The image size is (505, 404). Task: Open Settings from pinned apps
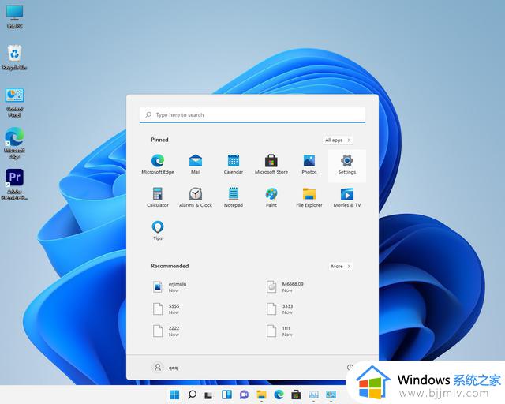[x=347, y=164]
